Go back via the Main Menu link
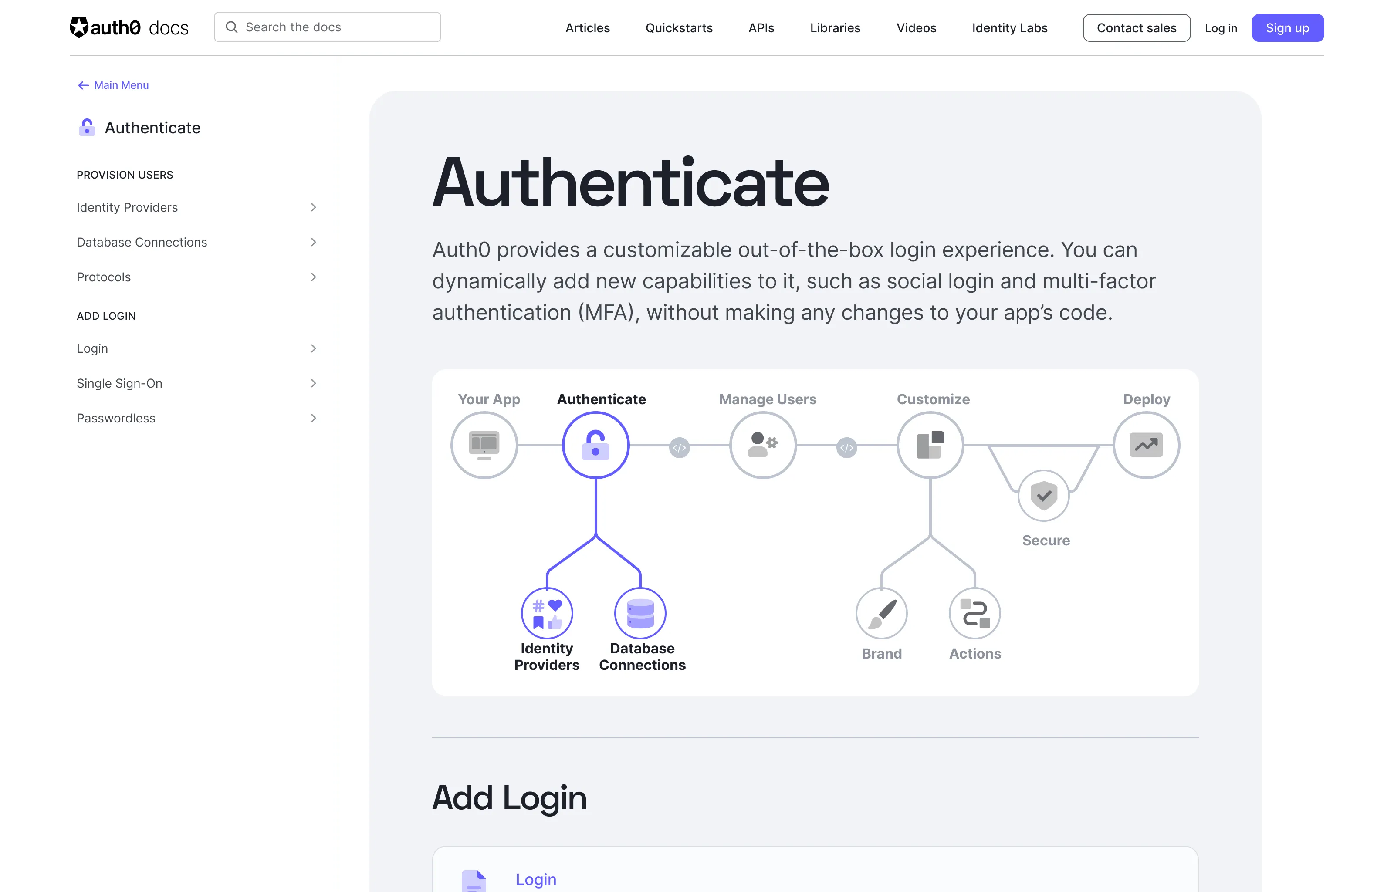This screenshot has width=1394, height=892. pyautogui.click(x=113, y=85)
